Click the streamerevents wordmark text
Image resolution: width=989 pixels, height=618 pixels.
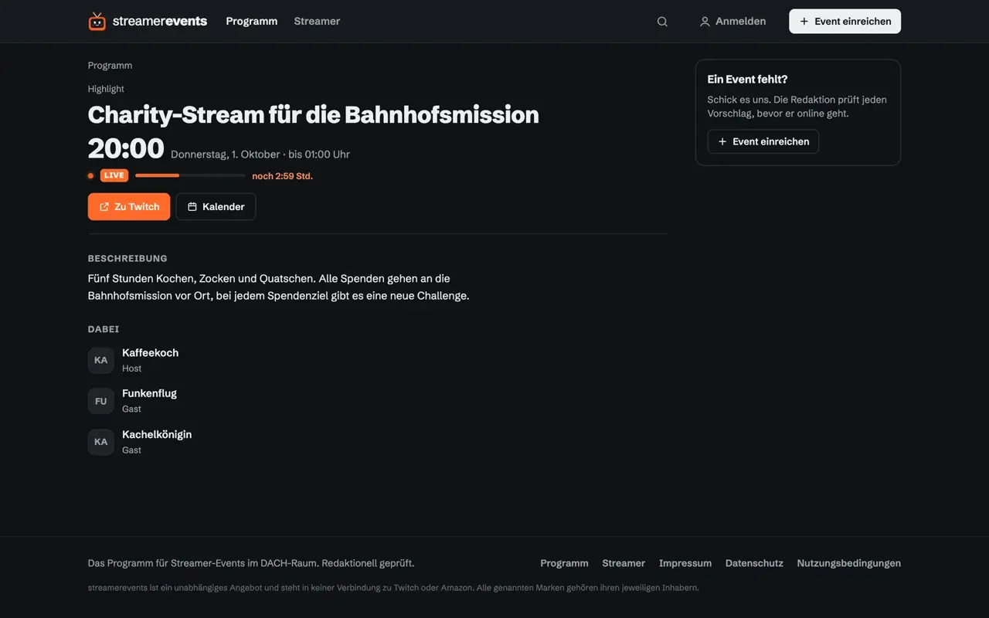(x=160, y=22)
